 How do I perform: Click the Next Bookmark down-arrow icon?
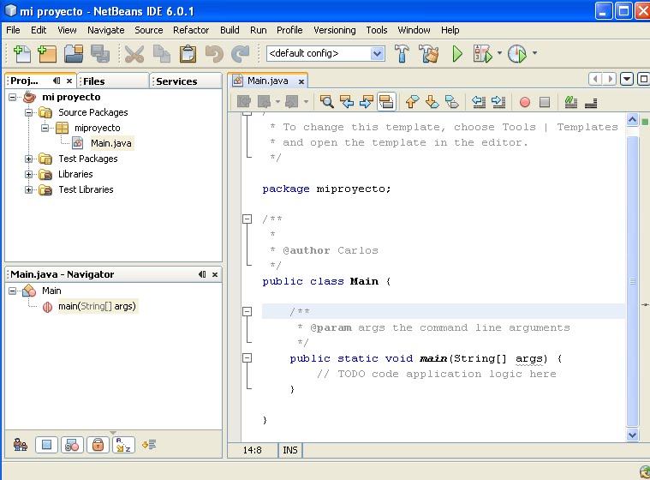tap(432, 102)
